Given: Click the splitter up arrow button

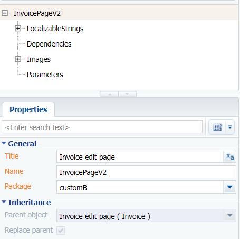Looking at the screenshot, I should 109,94.
